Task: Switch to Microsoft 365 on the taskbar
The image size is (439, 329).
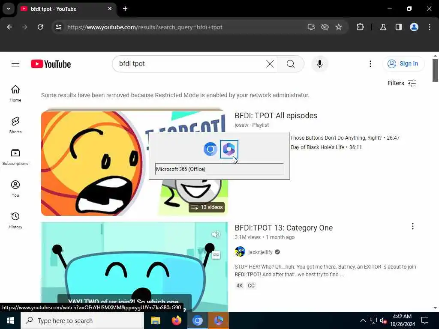Action: (218, 320)
